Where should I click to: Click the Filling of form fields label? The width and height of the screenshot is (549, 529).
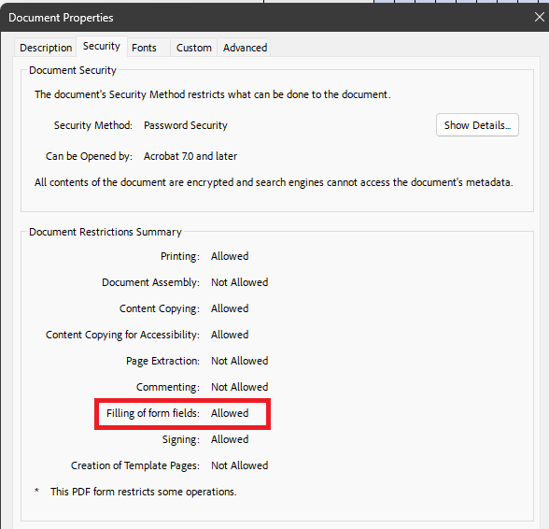pos(153,413)
